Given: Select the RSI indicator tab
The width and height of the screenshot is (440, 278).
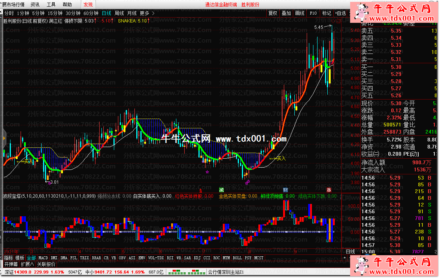Looking at the screenshot, I should point(170,258).
